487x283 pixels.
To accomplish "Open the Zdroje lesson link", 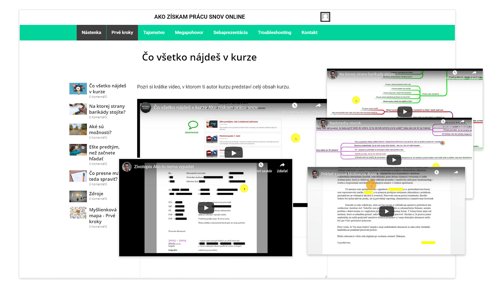I will tap(96, 194).
